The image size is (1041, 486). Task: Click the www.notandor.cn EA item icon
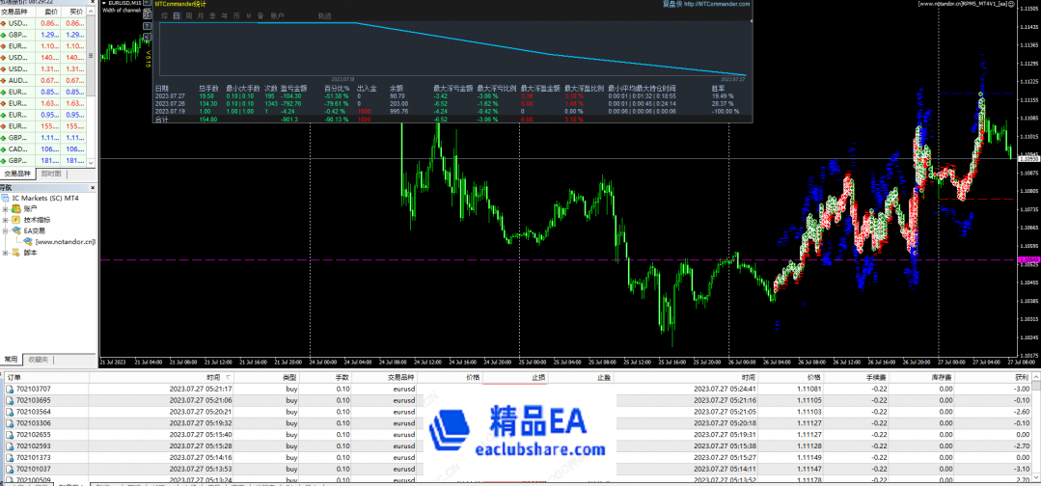tap(28, 242)
